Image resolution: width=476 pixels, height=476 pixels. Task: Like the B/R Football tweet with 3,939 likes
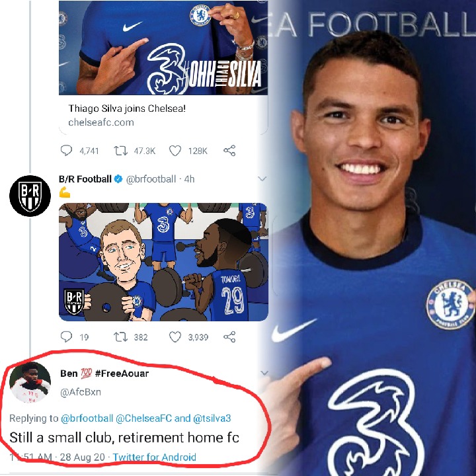[x=175, y=337]
